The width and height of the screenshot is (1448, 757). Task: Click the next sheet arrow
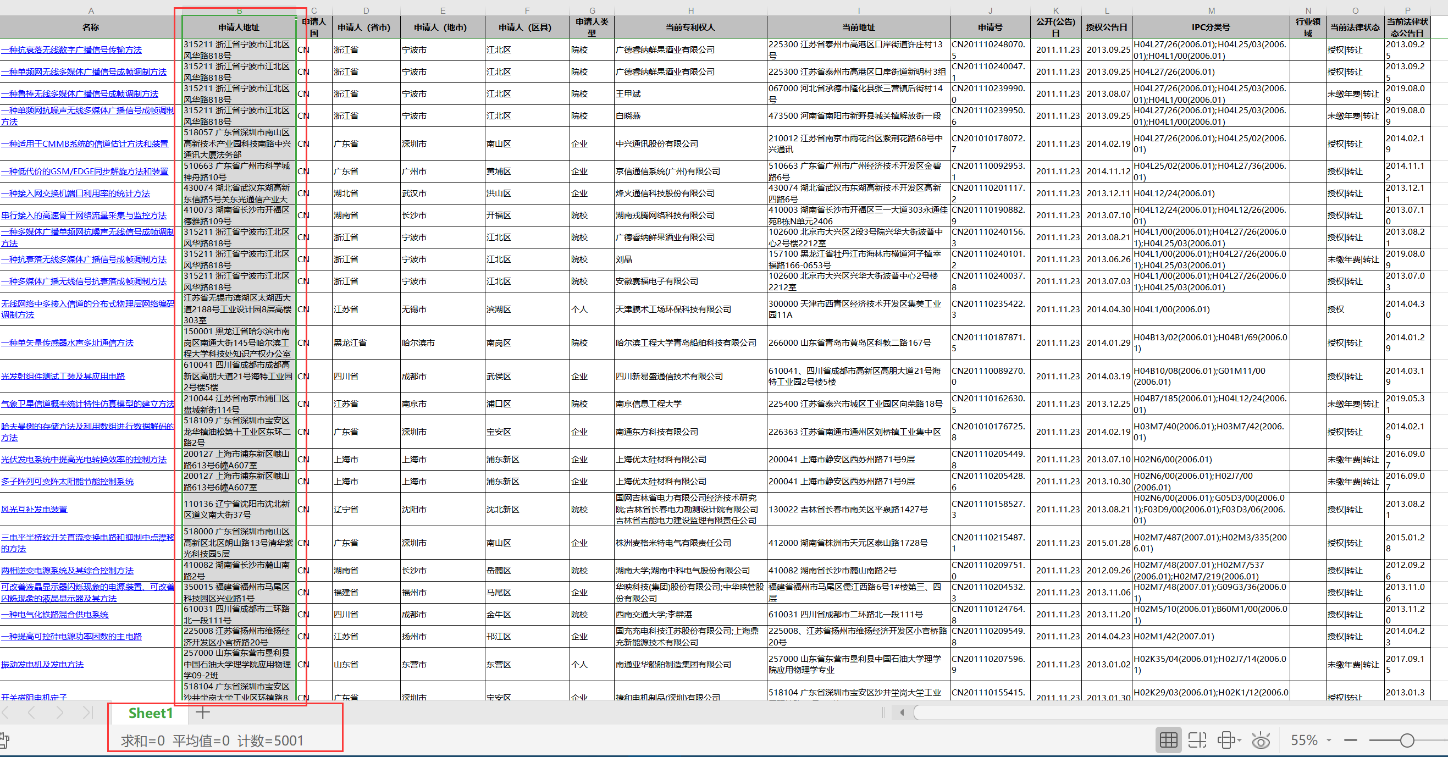59,712
